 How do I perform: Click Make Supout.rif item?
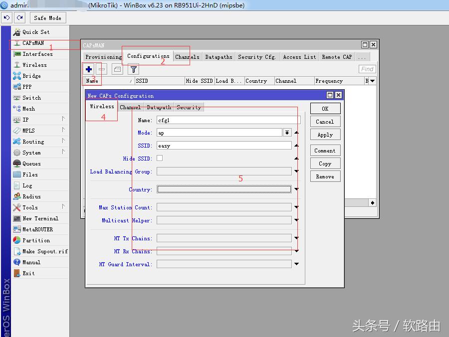click(x=40, y=251)
